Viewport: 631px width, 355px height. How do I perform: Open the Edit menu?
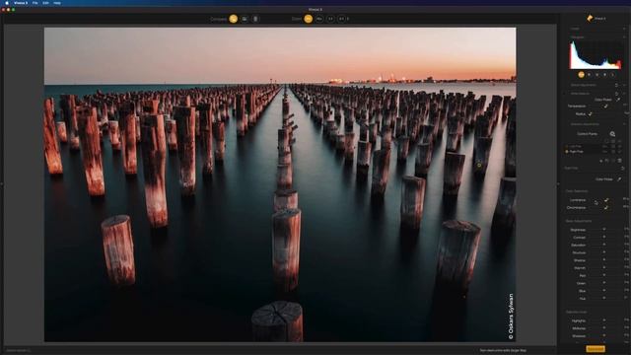point(46,3)
